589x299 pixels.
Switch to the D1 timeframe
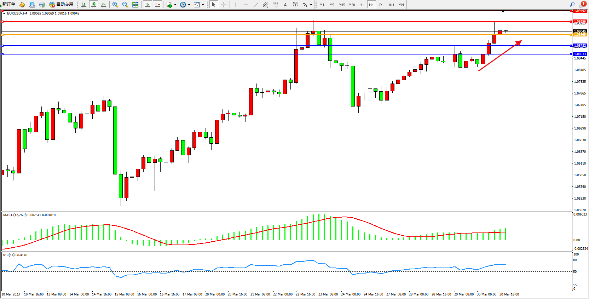[381, 5]
